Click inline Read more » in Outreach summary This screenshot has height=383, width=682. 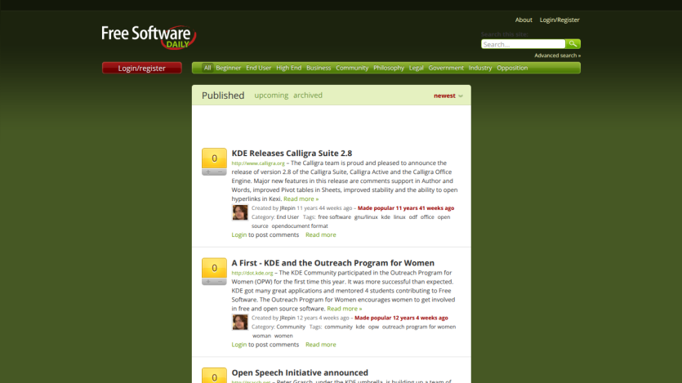(345, 309)
